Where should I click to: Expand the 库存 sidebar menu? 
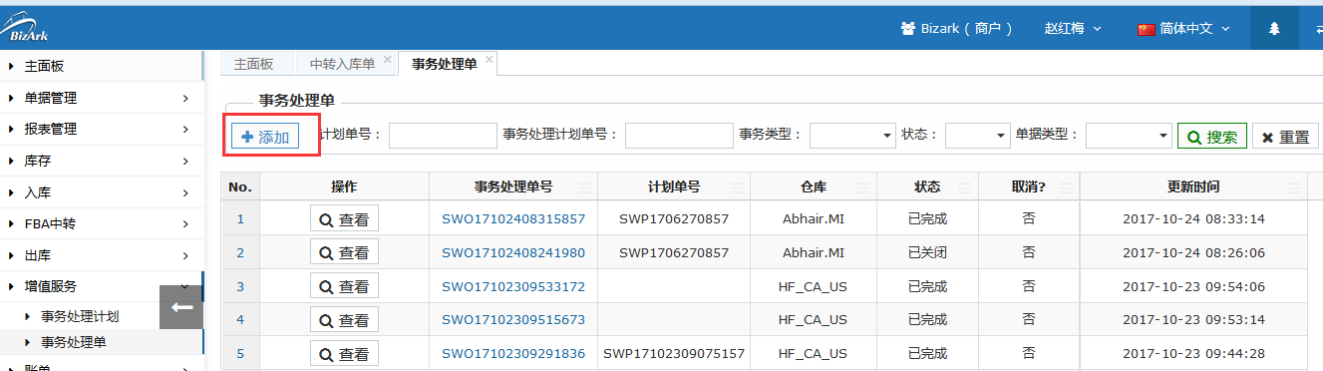[x=101, y=161]
